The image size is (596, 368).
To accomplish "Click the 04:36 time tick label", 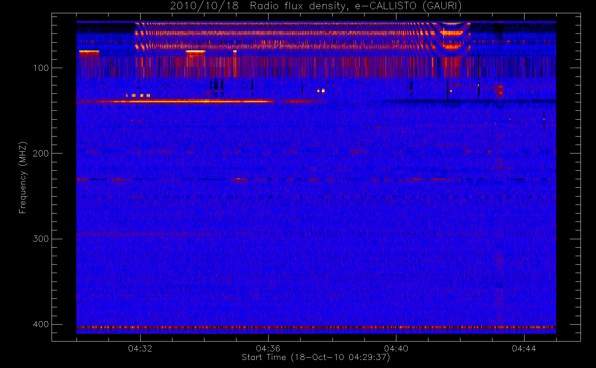I will pos(268,348).
